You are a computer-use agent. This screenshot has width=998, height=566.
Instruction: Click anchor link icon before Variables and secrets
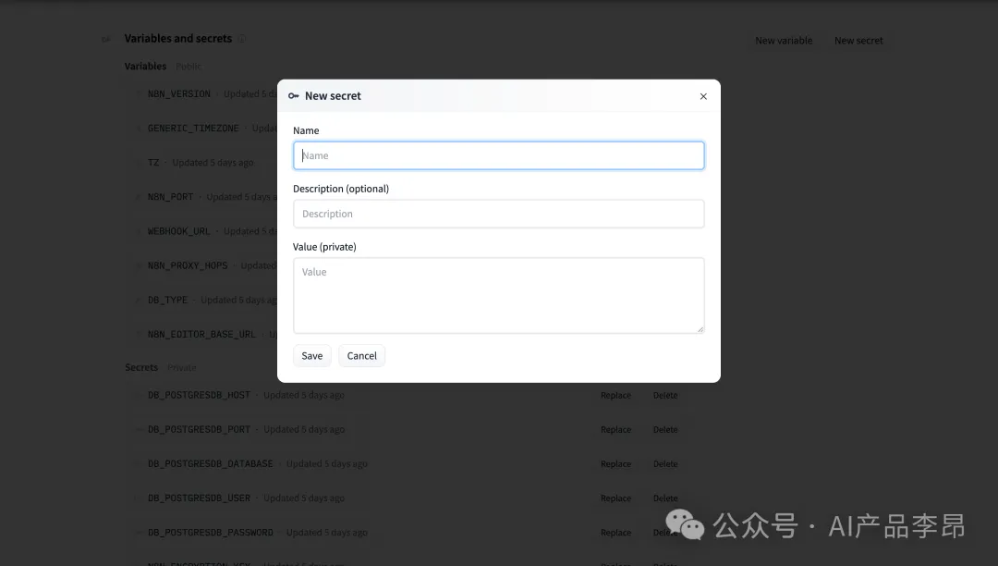[x=106, y=39]
